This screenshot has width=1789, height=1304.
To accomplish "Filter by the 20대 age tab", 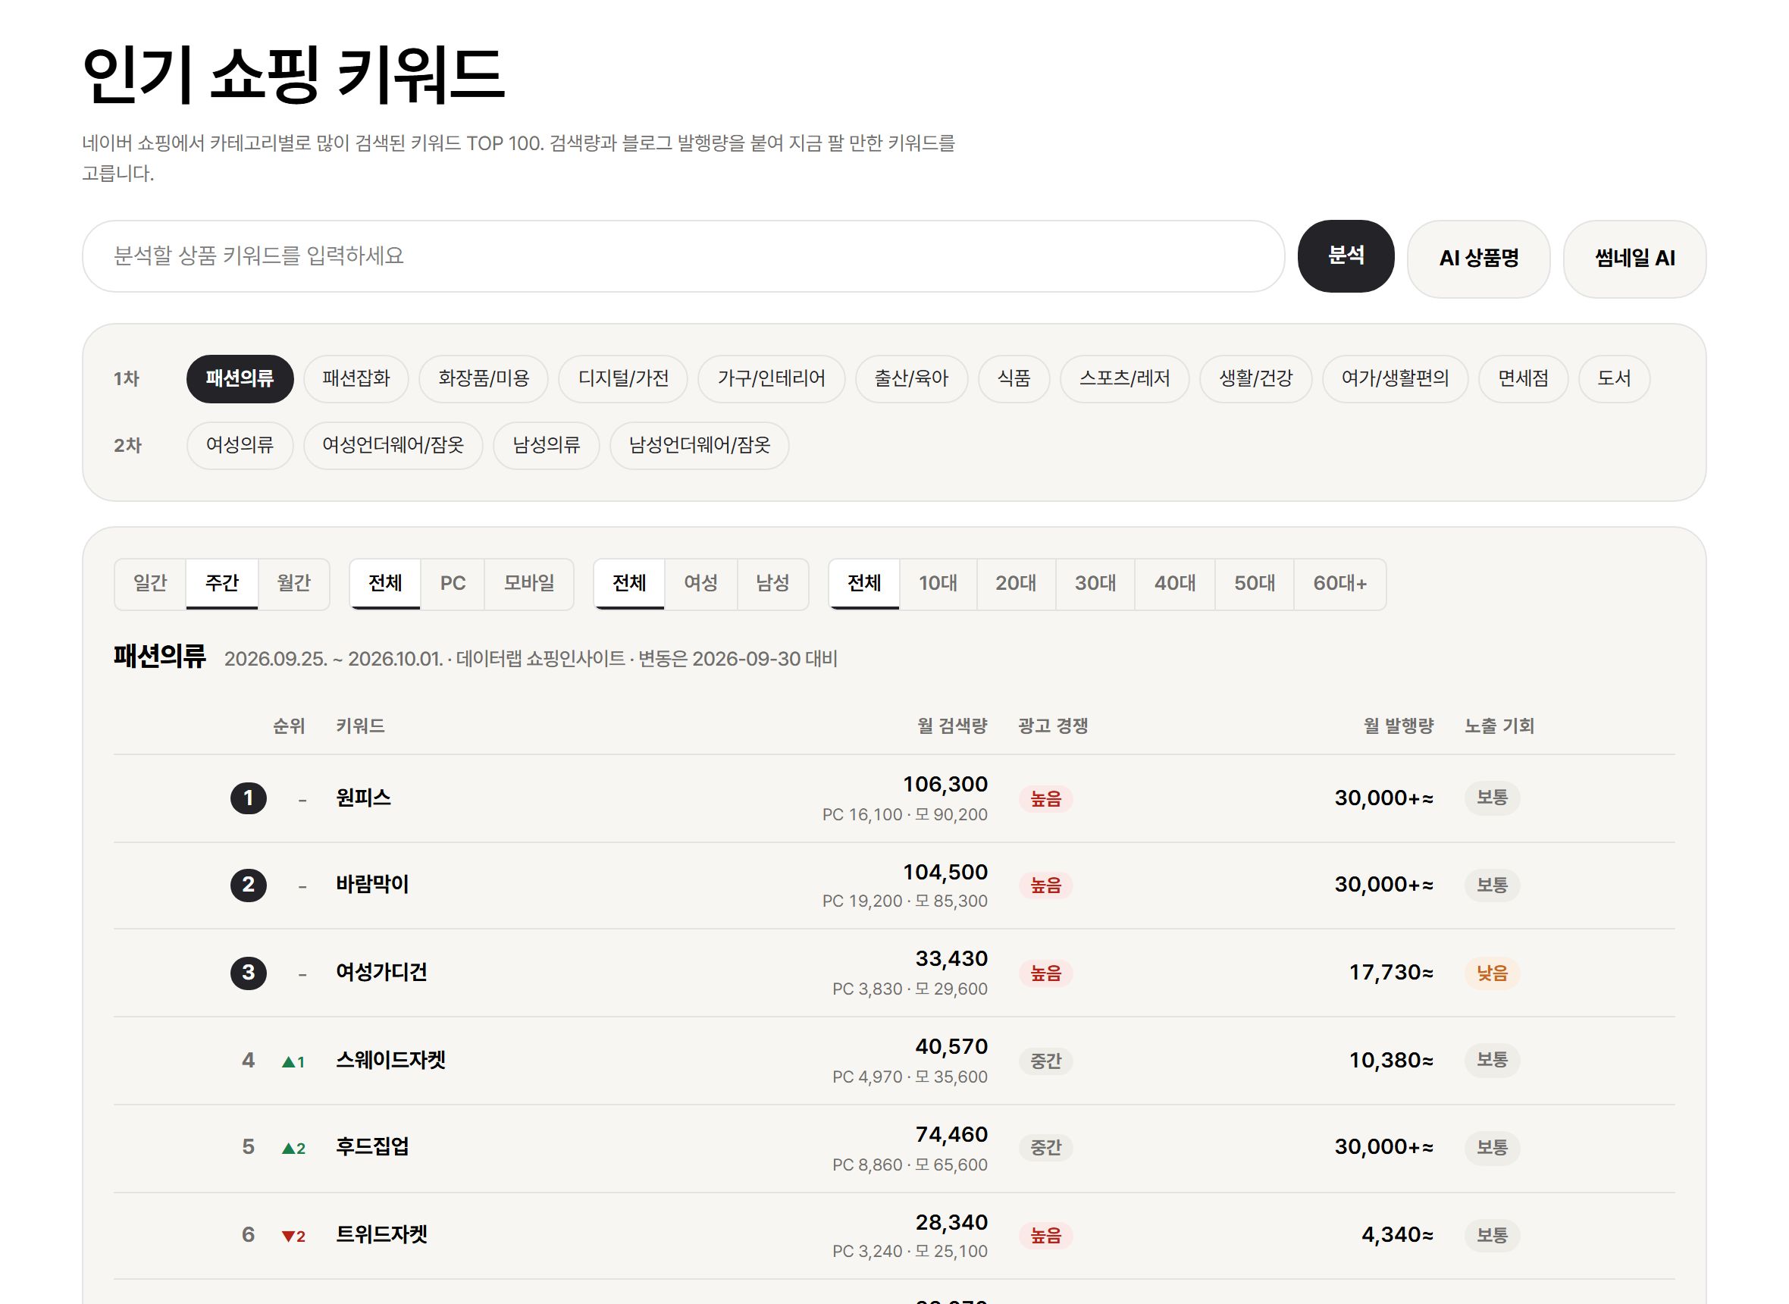I will [x=1016, y=583].
